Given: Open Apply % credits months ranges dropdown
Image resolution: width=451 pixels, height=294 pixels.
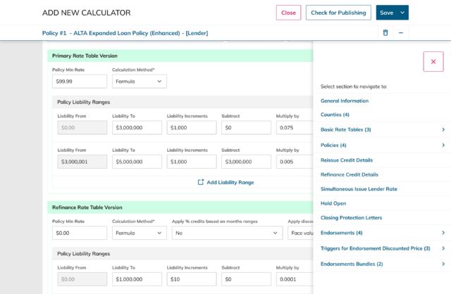Looking at the screenshot, I should [227, 233].
